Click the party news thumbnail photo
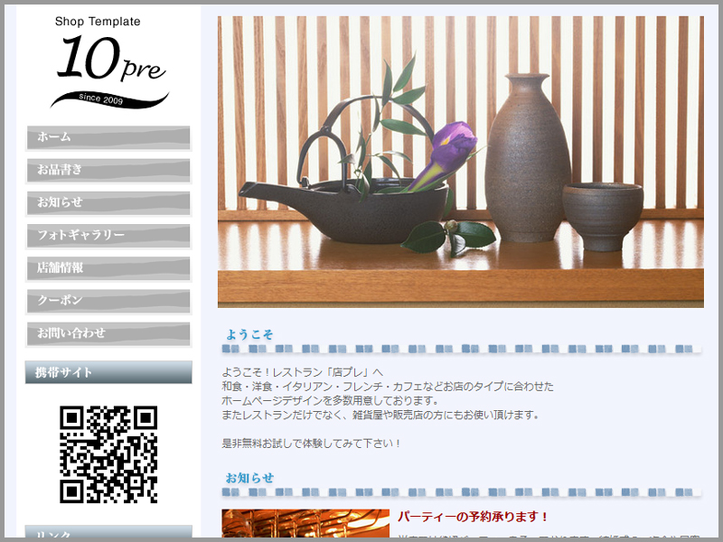The height and width of the screenshot is (542, 723). [x=305, y=525]
